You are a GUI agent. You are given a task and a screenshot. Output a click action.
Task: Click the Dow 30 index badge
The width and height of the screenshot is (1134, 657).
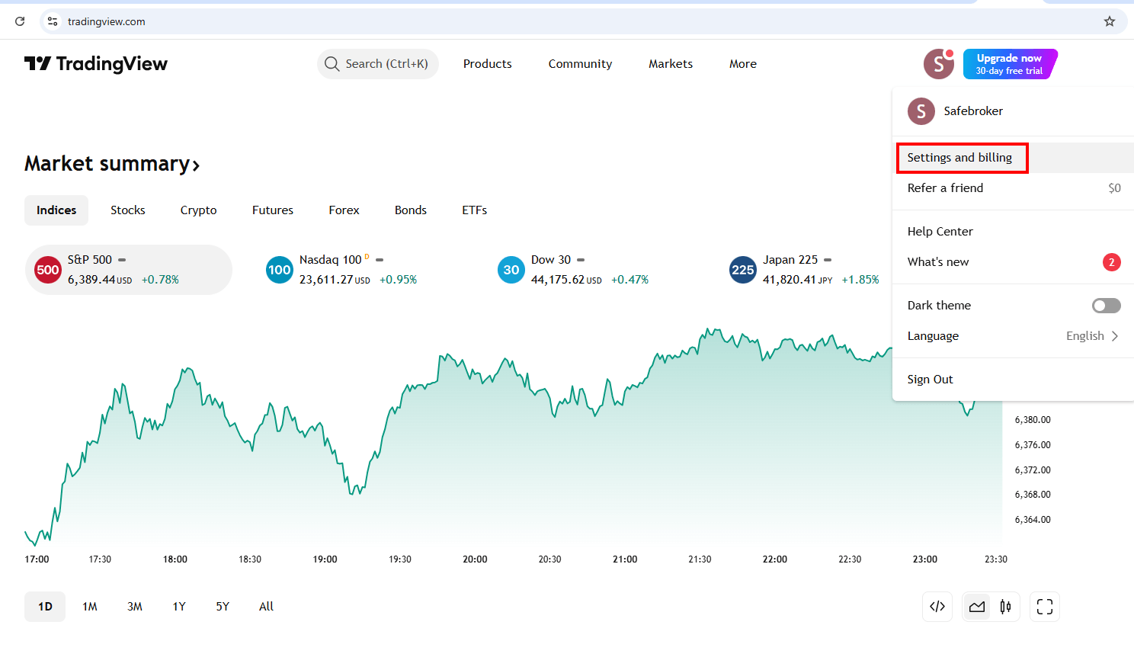point(511,270)
